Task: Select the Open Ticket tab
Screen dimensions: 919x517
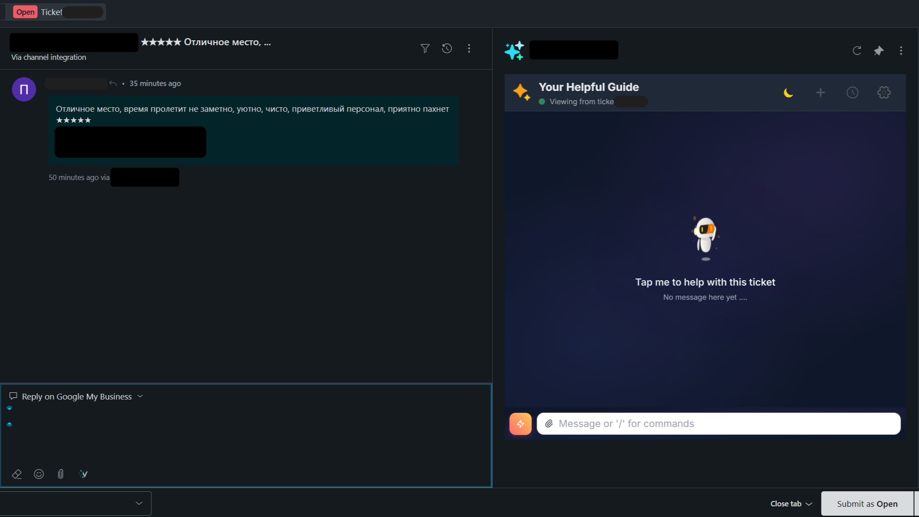Action: (53, 12)
